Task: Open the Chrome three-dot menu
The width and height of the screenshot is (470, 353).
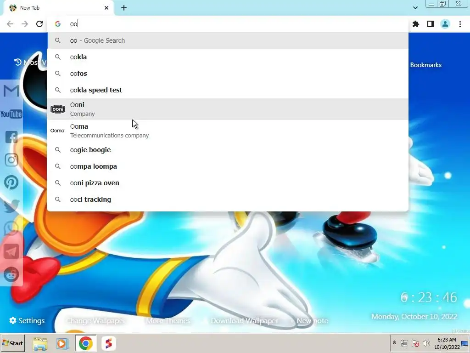Action: [x=460, y=24]
